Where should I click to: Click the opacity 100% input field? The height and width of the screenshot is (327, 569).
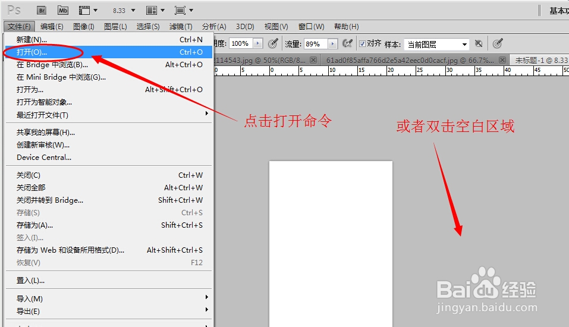241,43
